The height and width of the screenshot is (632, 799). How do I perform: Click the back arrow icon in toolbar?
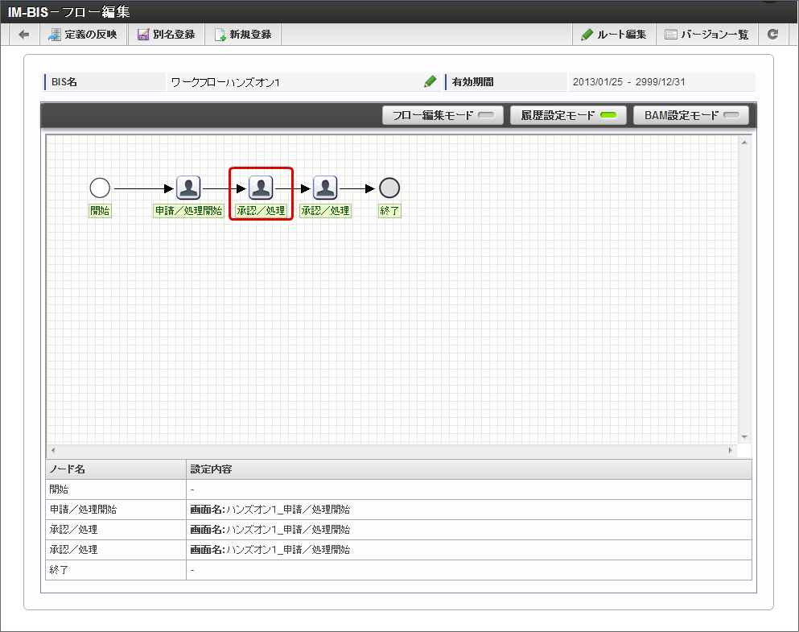coord(23,35)
